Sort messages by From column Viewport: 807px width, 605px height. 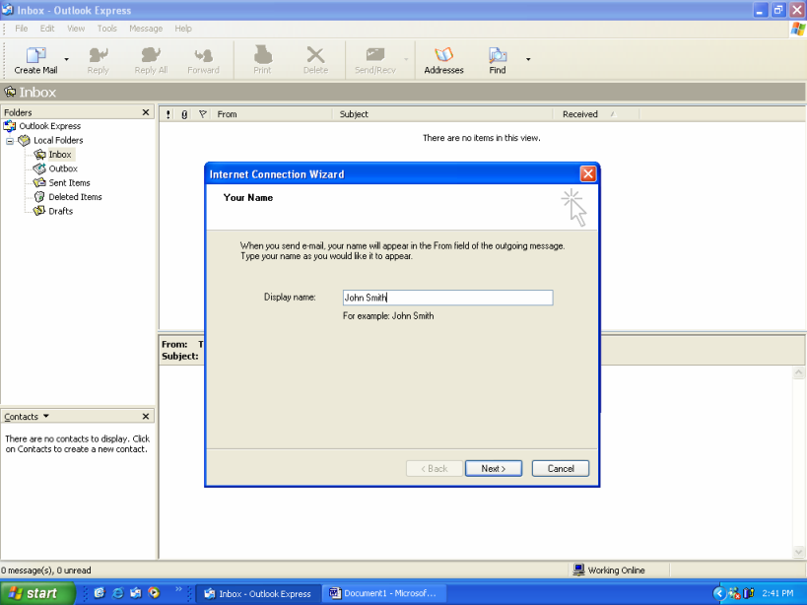pos(272,114)
